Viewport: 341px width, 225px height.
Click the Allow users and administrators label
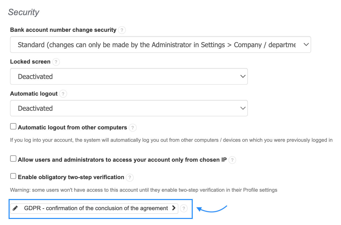pos(122,160)
